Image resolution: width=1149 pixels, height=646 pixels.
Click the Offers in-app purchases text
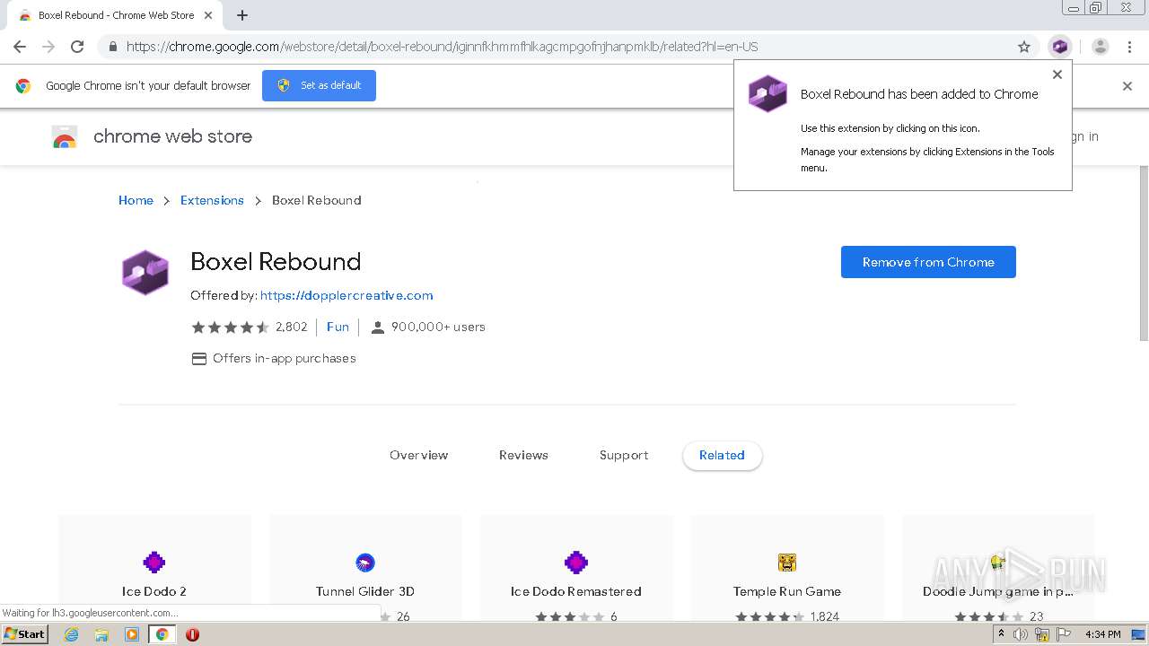285,358
